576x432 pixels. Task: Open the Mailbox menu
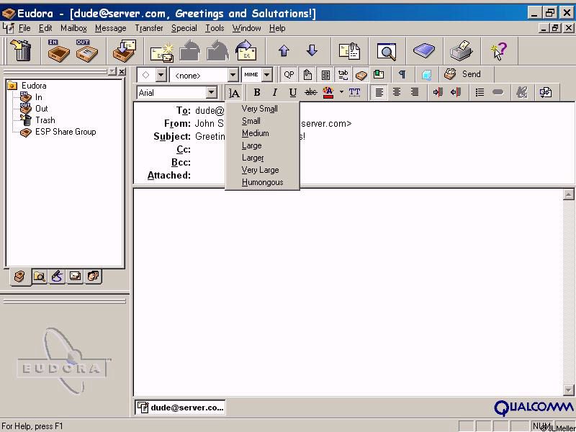(73, 28)
